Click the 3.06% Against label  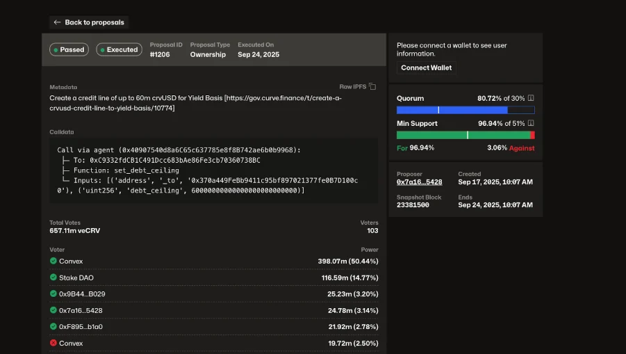tap(511, 148)
